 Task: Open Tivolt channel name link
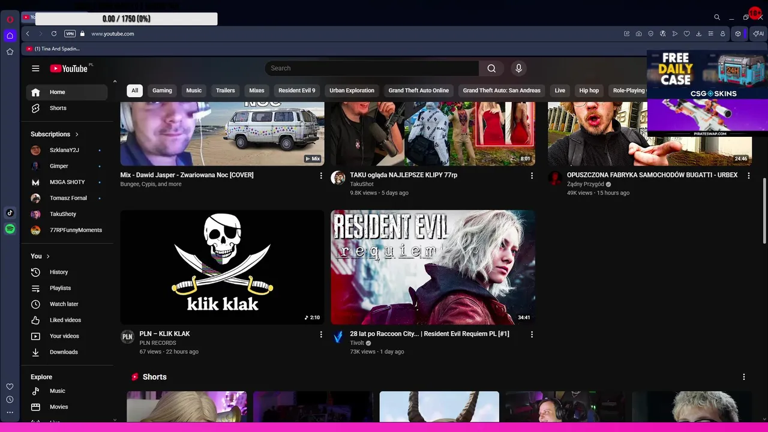tap(357, 343)
